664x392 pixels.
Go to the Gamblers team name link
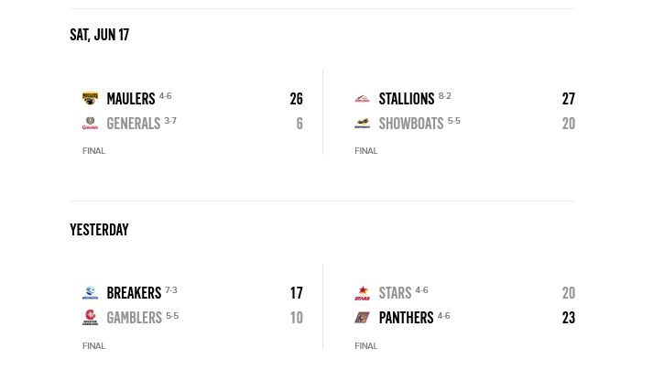(134, 318)
